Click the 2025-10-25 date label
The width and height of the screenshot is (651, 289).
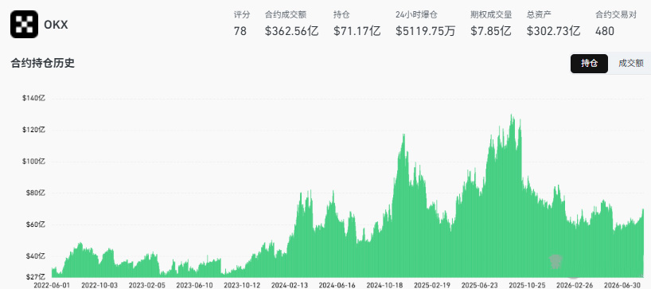pyautogui.click(x=528, y=285)
